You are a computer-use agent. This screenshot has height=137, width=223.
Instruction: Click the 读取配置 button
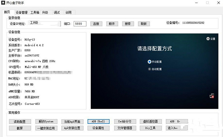pyautogui.click(x=20, y=121)
